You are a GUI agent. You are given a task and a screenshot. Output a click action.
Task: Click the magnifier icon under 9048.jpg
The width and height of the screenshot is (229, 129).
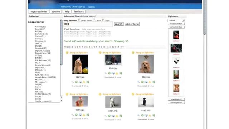coord(106,73)
